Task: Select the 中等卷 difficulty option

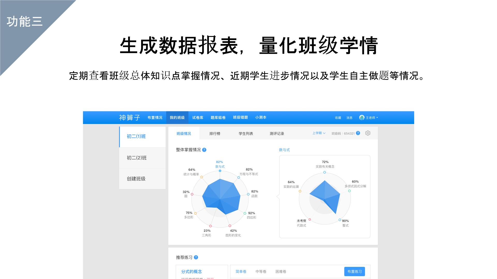Action: 261,272
